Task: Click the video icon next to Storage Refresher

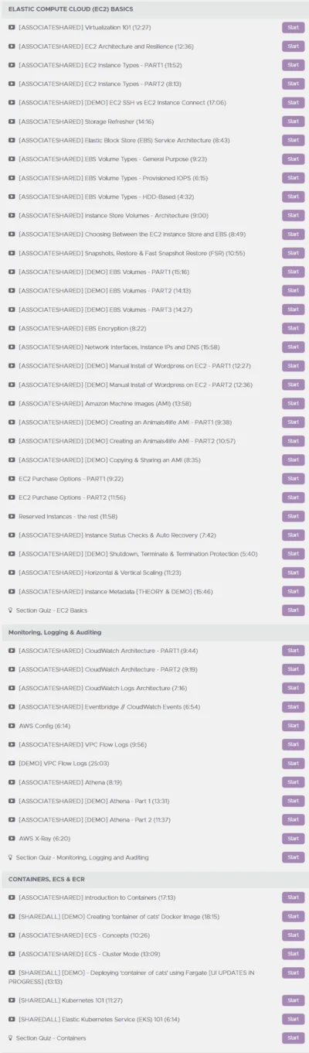Action: 12,121
